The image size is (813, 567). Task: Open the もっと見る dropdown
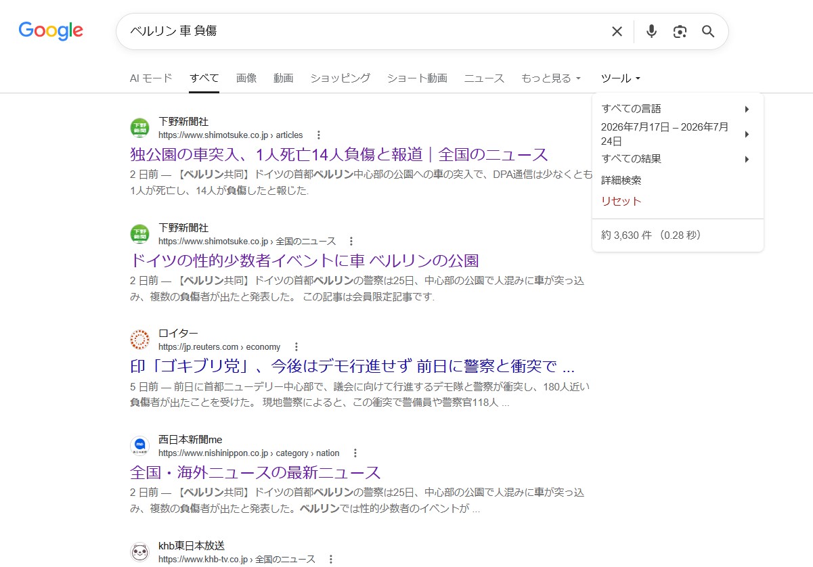point(551,78)
